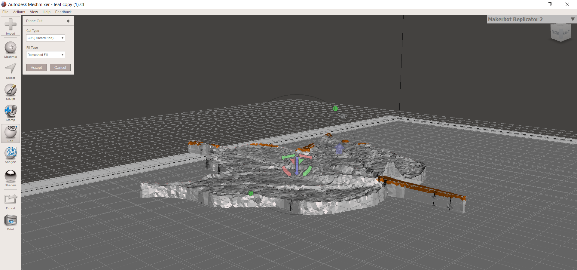Screen dimensions: 577x270
Task: Accept the plane cut
Action: pyautogui.click(x=36, y=67)
